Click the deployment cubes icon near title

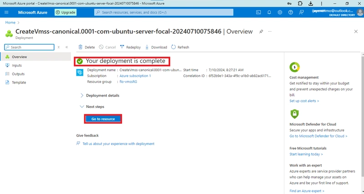pyautogui.click(x=9, y=34)
